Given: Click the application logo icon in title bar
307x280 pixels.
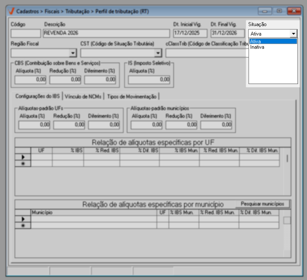Looking at the screenshot, I should [x=11, y=11].
